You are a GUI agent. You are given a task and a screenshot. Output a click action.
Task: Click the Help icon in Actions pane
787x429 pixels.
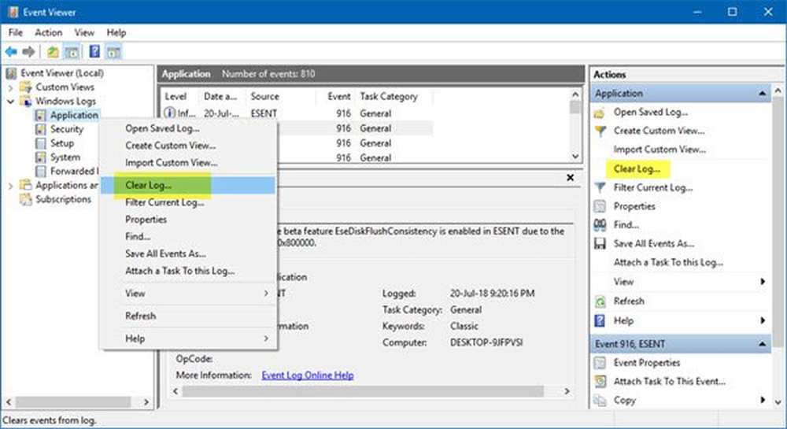click(599, 320)
